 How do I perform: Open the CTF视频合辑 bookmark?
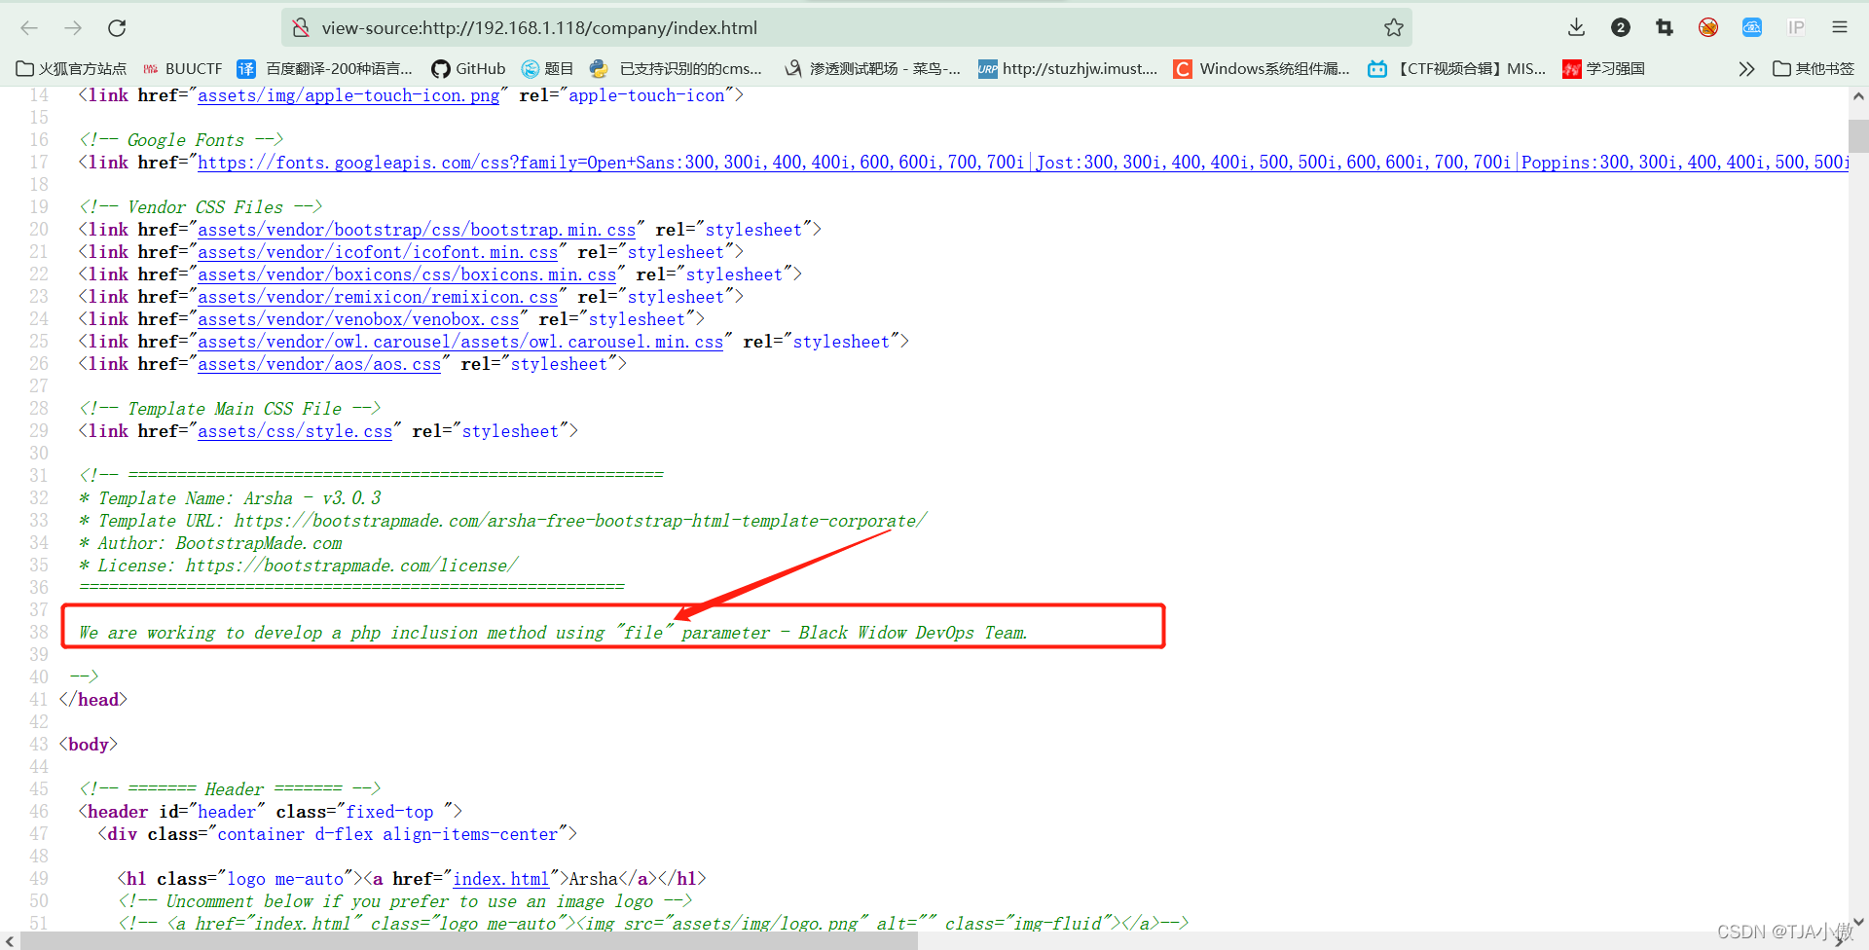(1457, 69)
